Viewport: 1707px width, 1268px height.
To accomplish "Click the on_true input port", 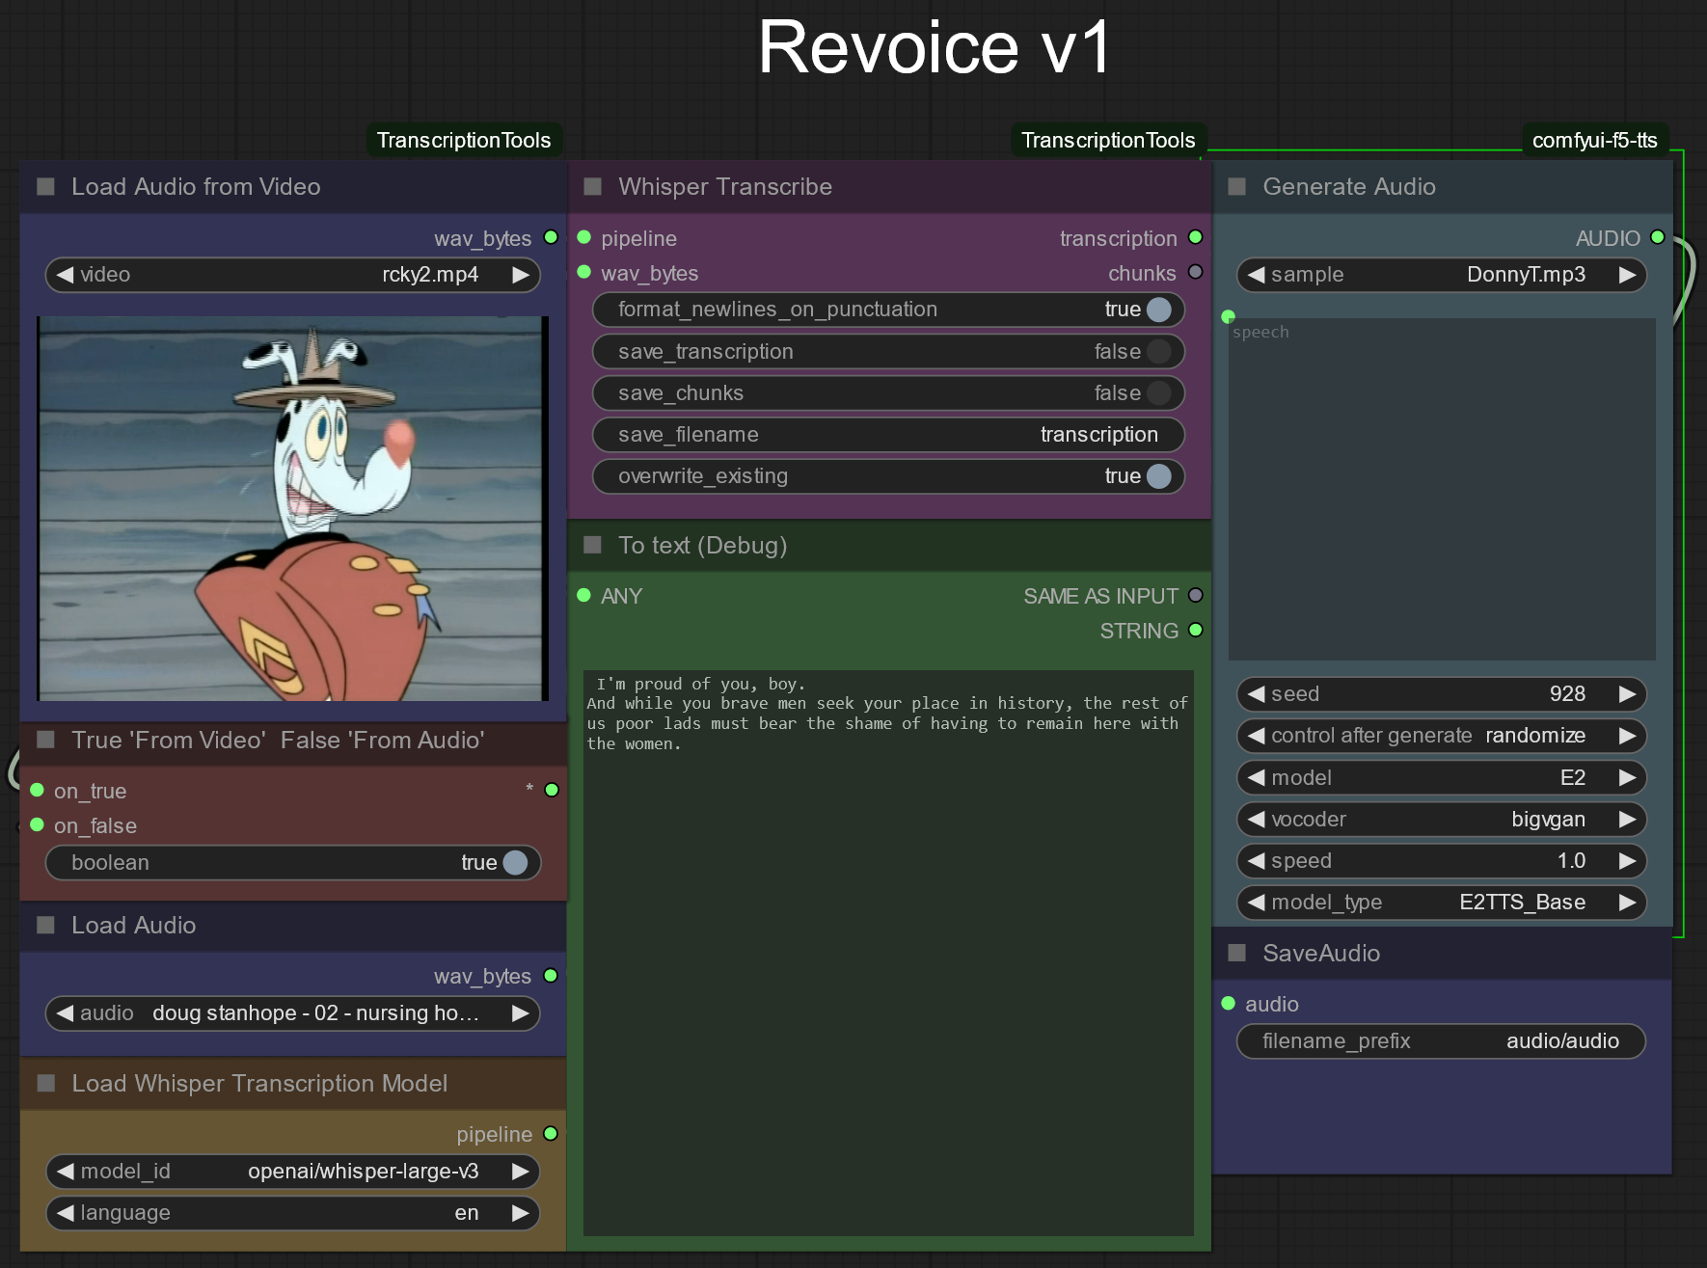I will click(37, 790).
